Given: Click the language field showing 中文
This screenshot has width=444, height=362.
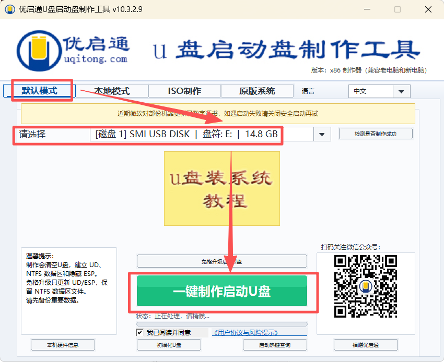Looking at the screenshot, I should coord(371,91).
